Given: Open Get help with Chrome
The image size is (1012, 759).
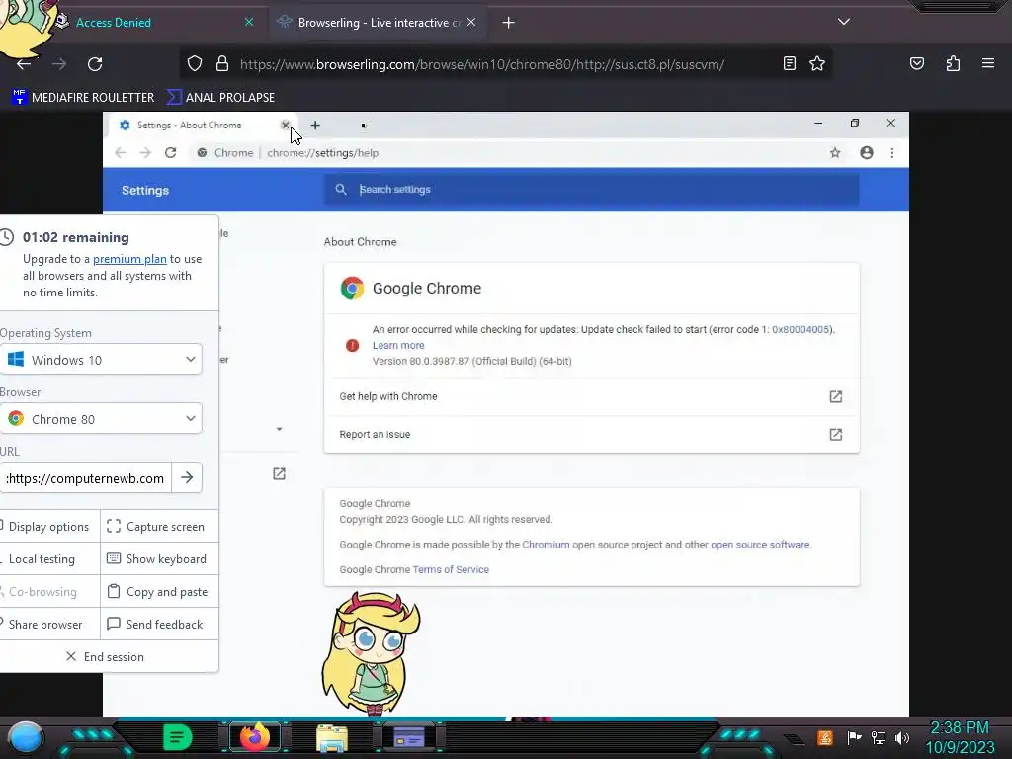Looking at the screenshot, I should click(591, 396).
